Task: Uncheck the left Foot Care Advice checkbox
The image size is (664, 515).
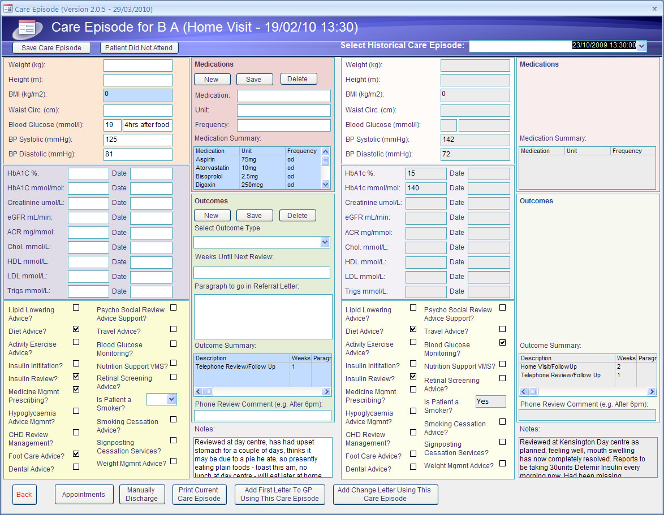Action: coord(76,453)
